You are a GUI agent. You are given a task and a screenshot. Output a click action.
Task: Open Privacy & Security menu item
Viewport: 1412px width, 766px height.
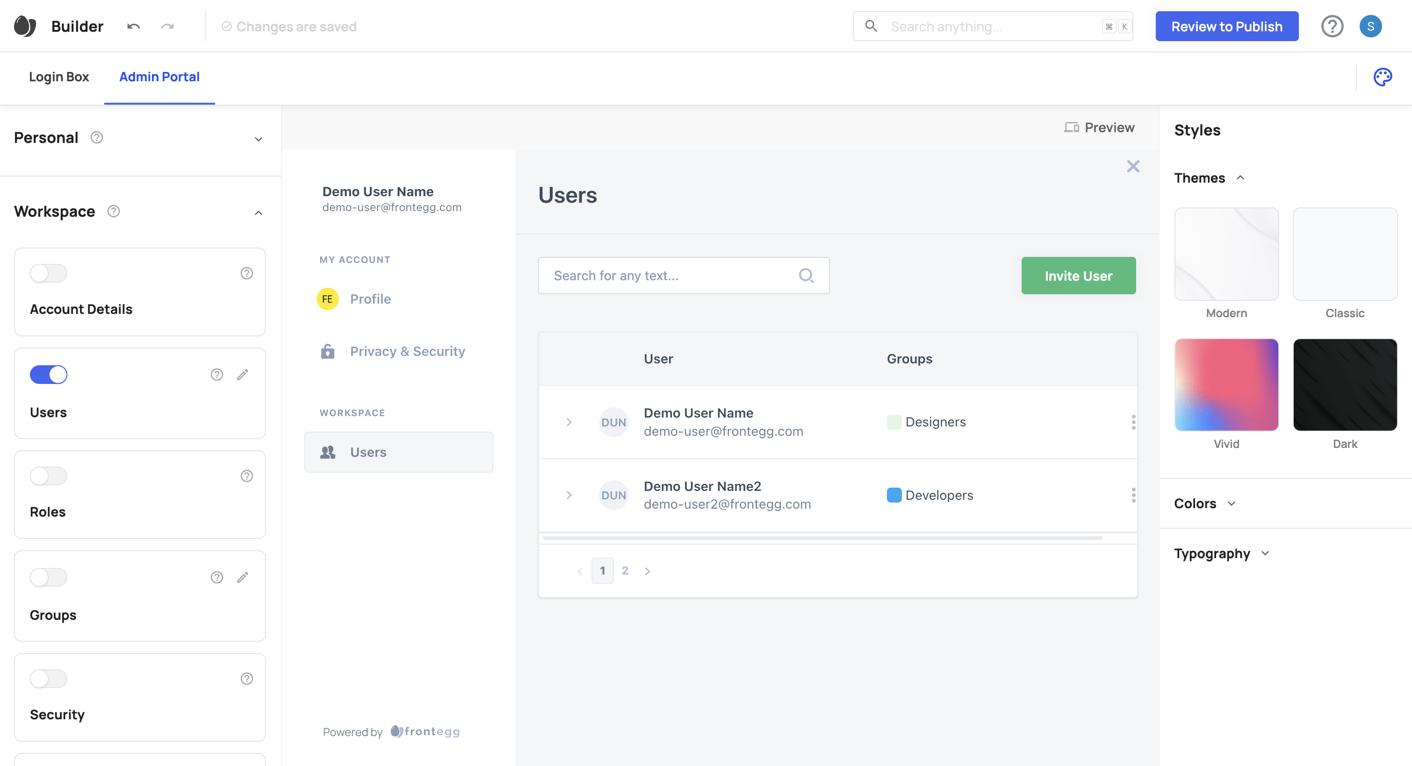(407, 351)
